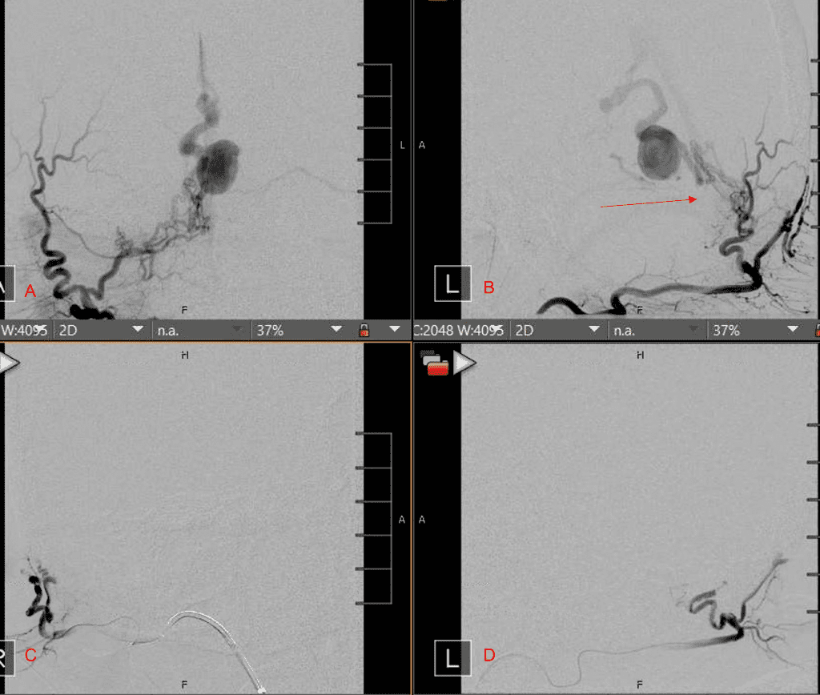Click the L orientation marker in panel B
The width and height of the screenshot is (820, 695).
pyautogui.click(x=452, y=284)
